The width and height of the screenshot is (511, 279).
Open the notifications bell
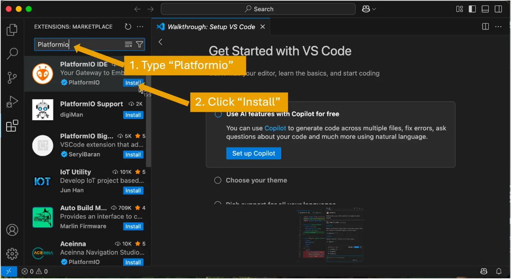pos(499,271)
